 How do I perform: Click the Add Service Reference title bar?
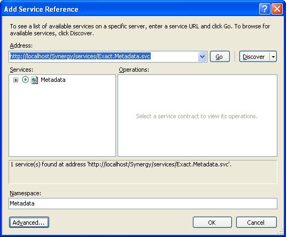pos(128,9)
